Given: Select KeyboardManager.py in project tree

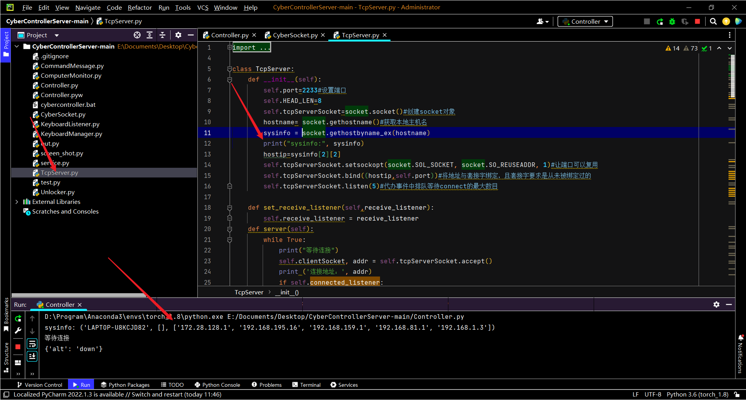Looking at the screenshot, I should point(71,134).
